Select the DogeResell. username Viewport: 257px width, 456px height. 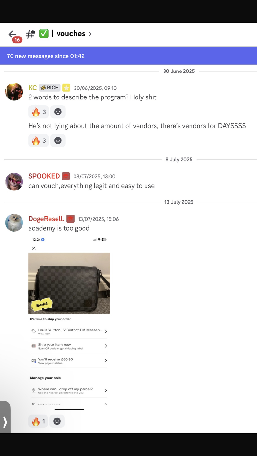pos(46,219)
